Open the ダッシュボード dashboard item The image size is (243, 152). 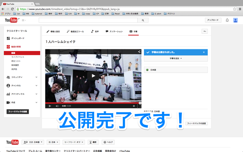pos(16,38)
